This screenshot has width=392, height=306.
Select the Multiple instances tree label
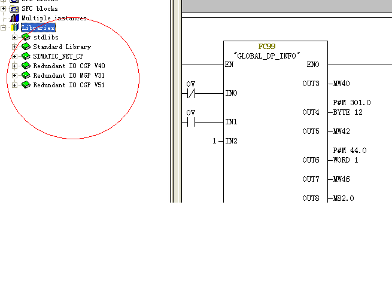tap(54, 18)
